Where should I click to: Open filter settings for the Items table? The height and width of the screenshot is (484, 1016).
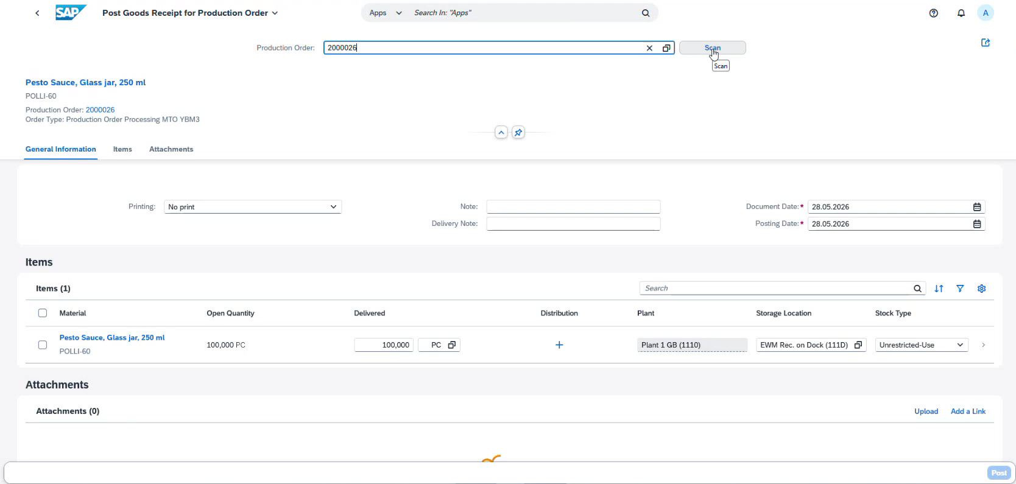tap(960, 289)
